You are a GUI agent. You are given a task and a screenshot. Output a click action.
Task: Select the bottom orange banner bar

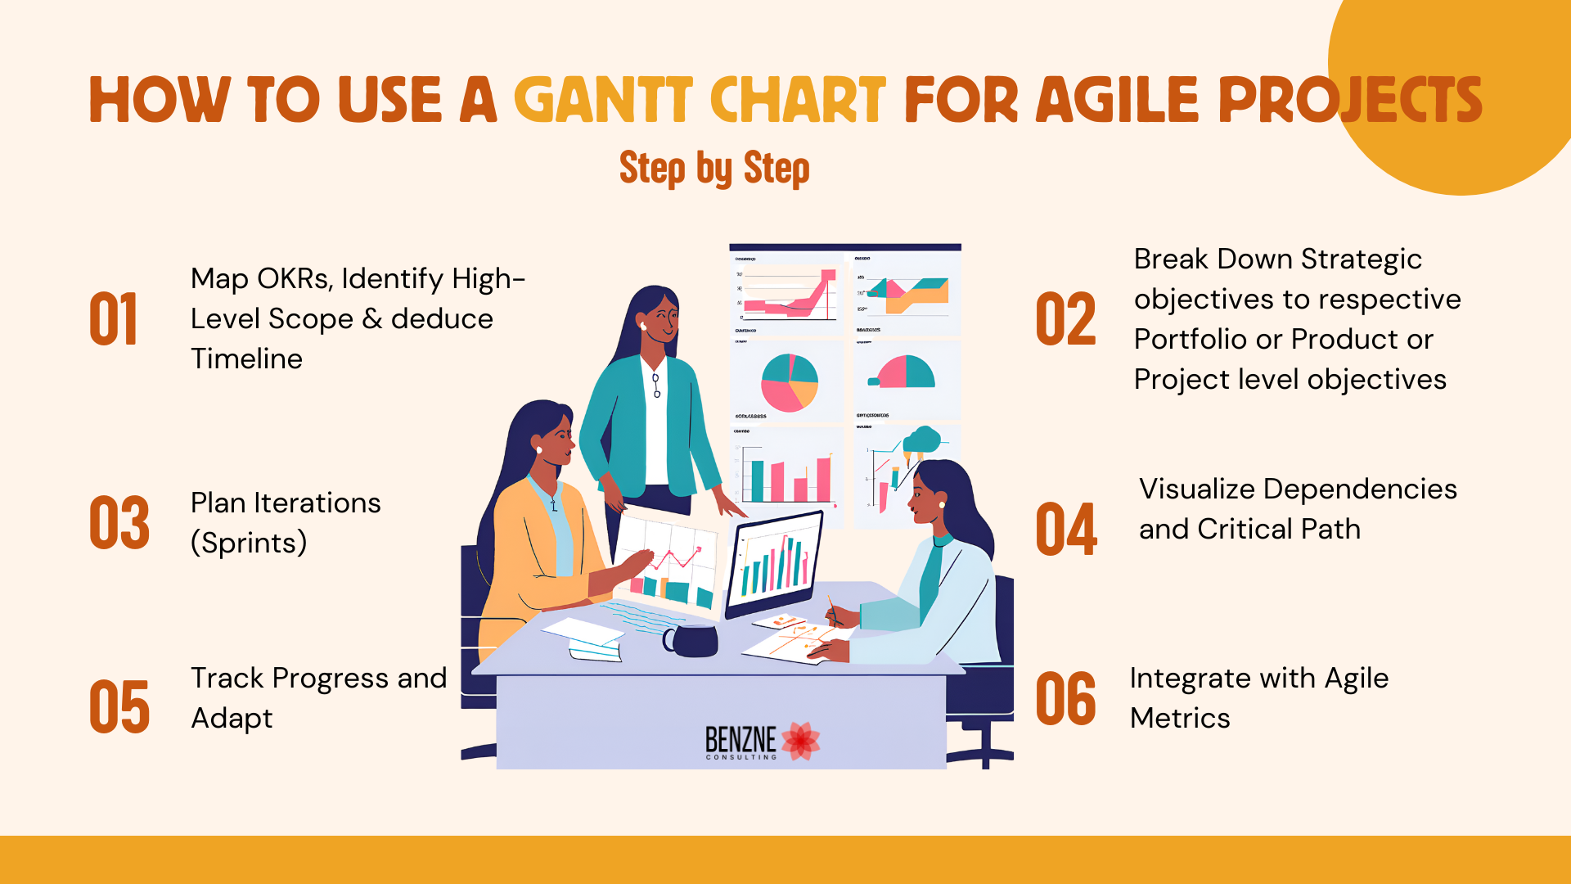point(785,858)
